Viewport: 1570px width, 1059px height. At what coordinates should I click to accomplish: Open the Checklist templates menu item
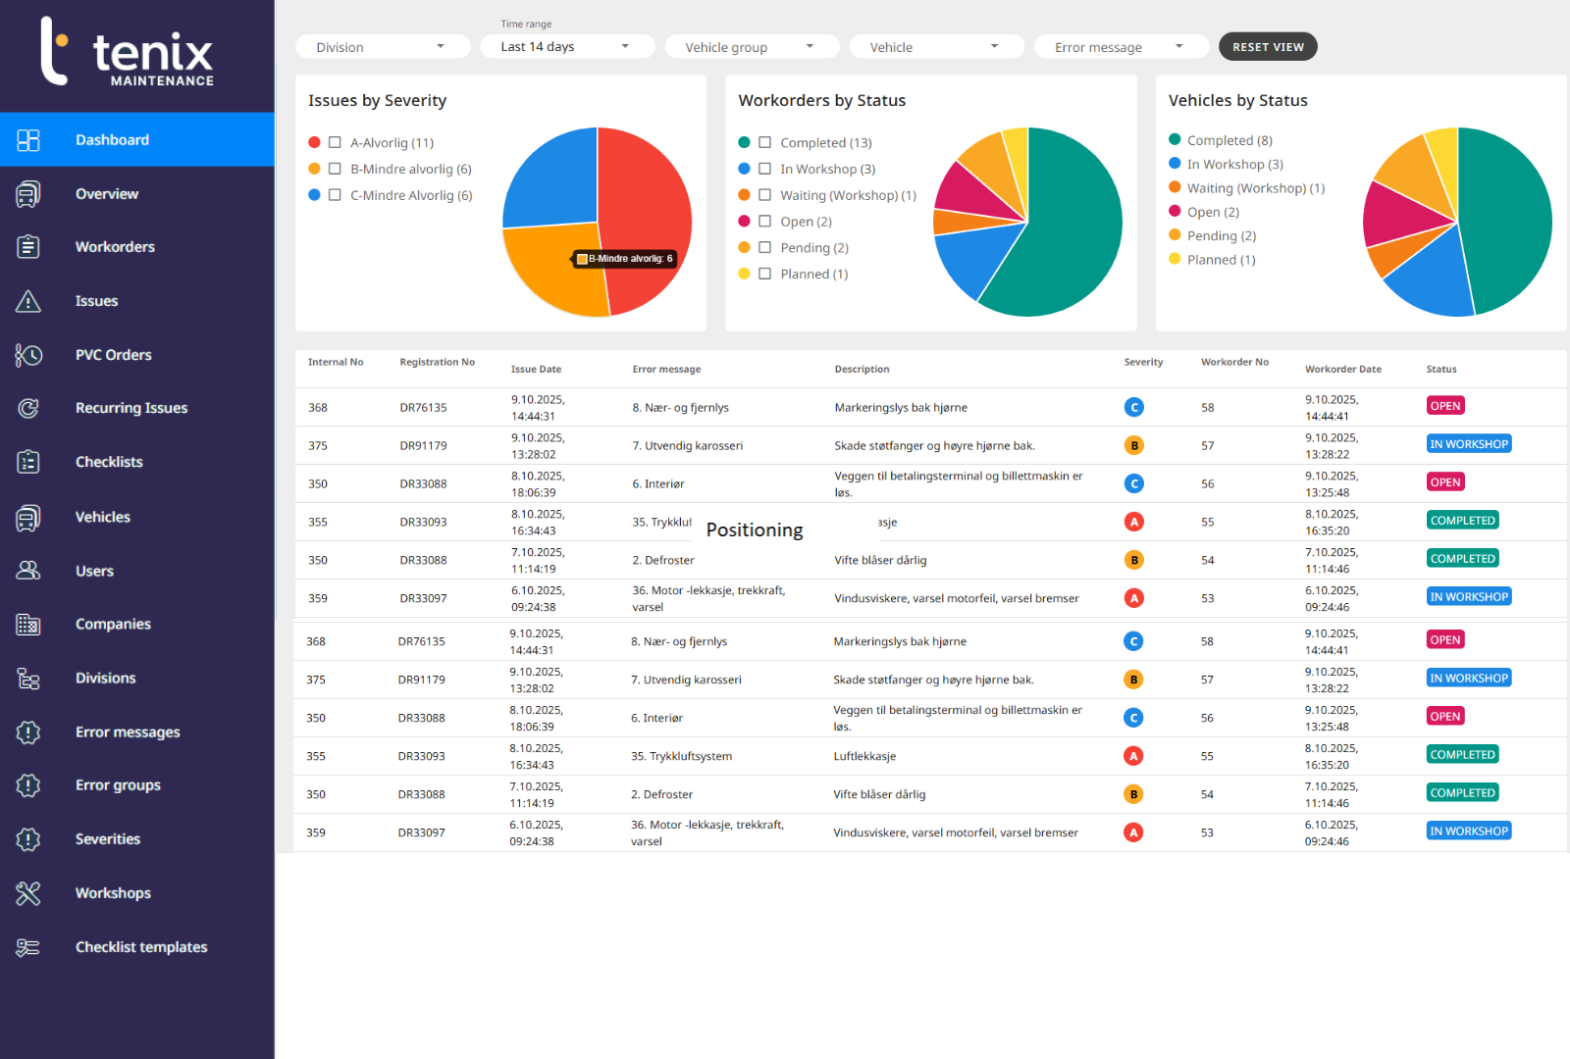[x=141, y=947]
